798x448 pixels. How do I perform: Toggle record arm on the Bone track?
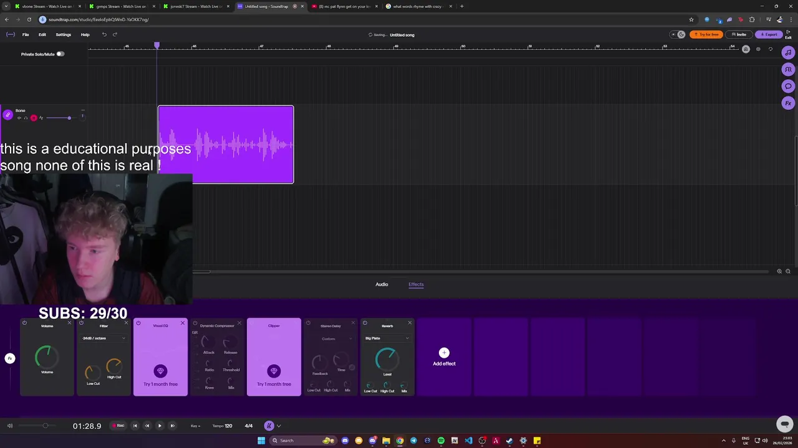(x=34, y=118)
